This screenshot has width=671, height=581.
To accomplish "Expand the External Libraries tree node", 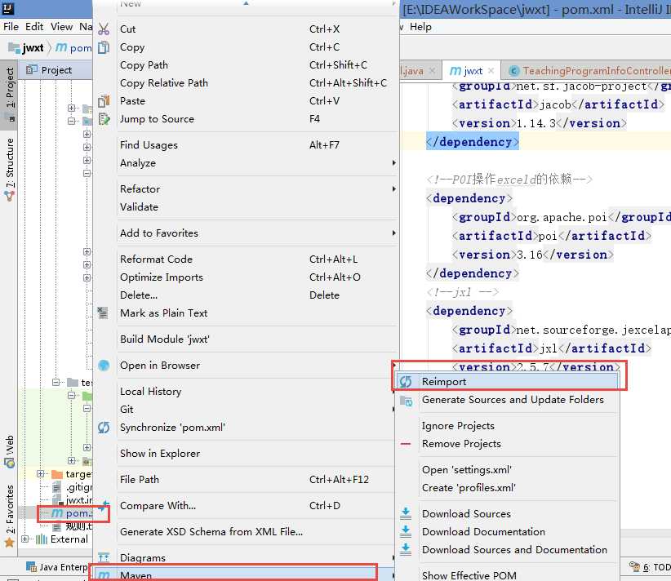I will coord(24,539).
